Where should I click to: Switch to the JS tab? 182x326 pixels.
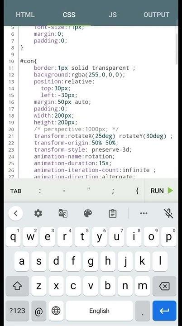113,15
